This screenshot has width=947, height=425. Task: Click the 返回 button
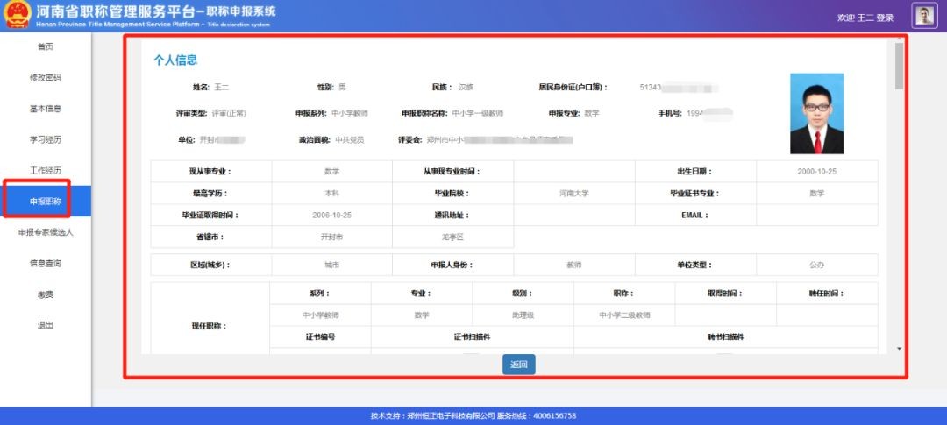pyautogui.click(x=519, y=365)
